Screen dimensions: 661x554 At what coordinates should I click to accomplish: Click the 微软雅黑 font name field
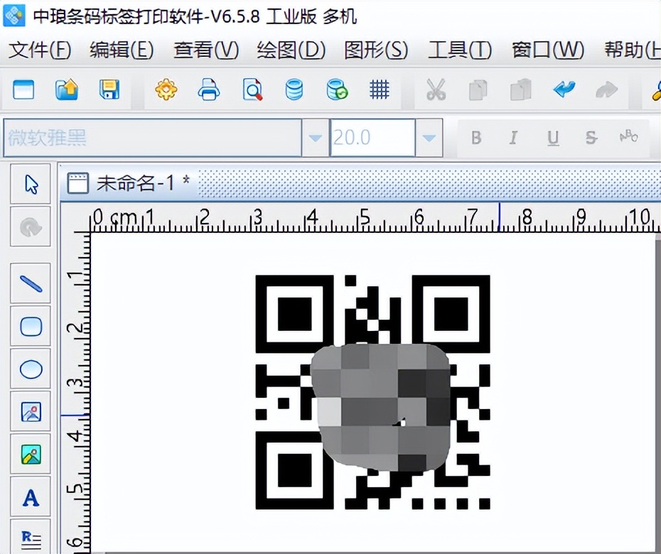(153, 138)
